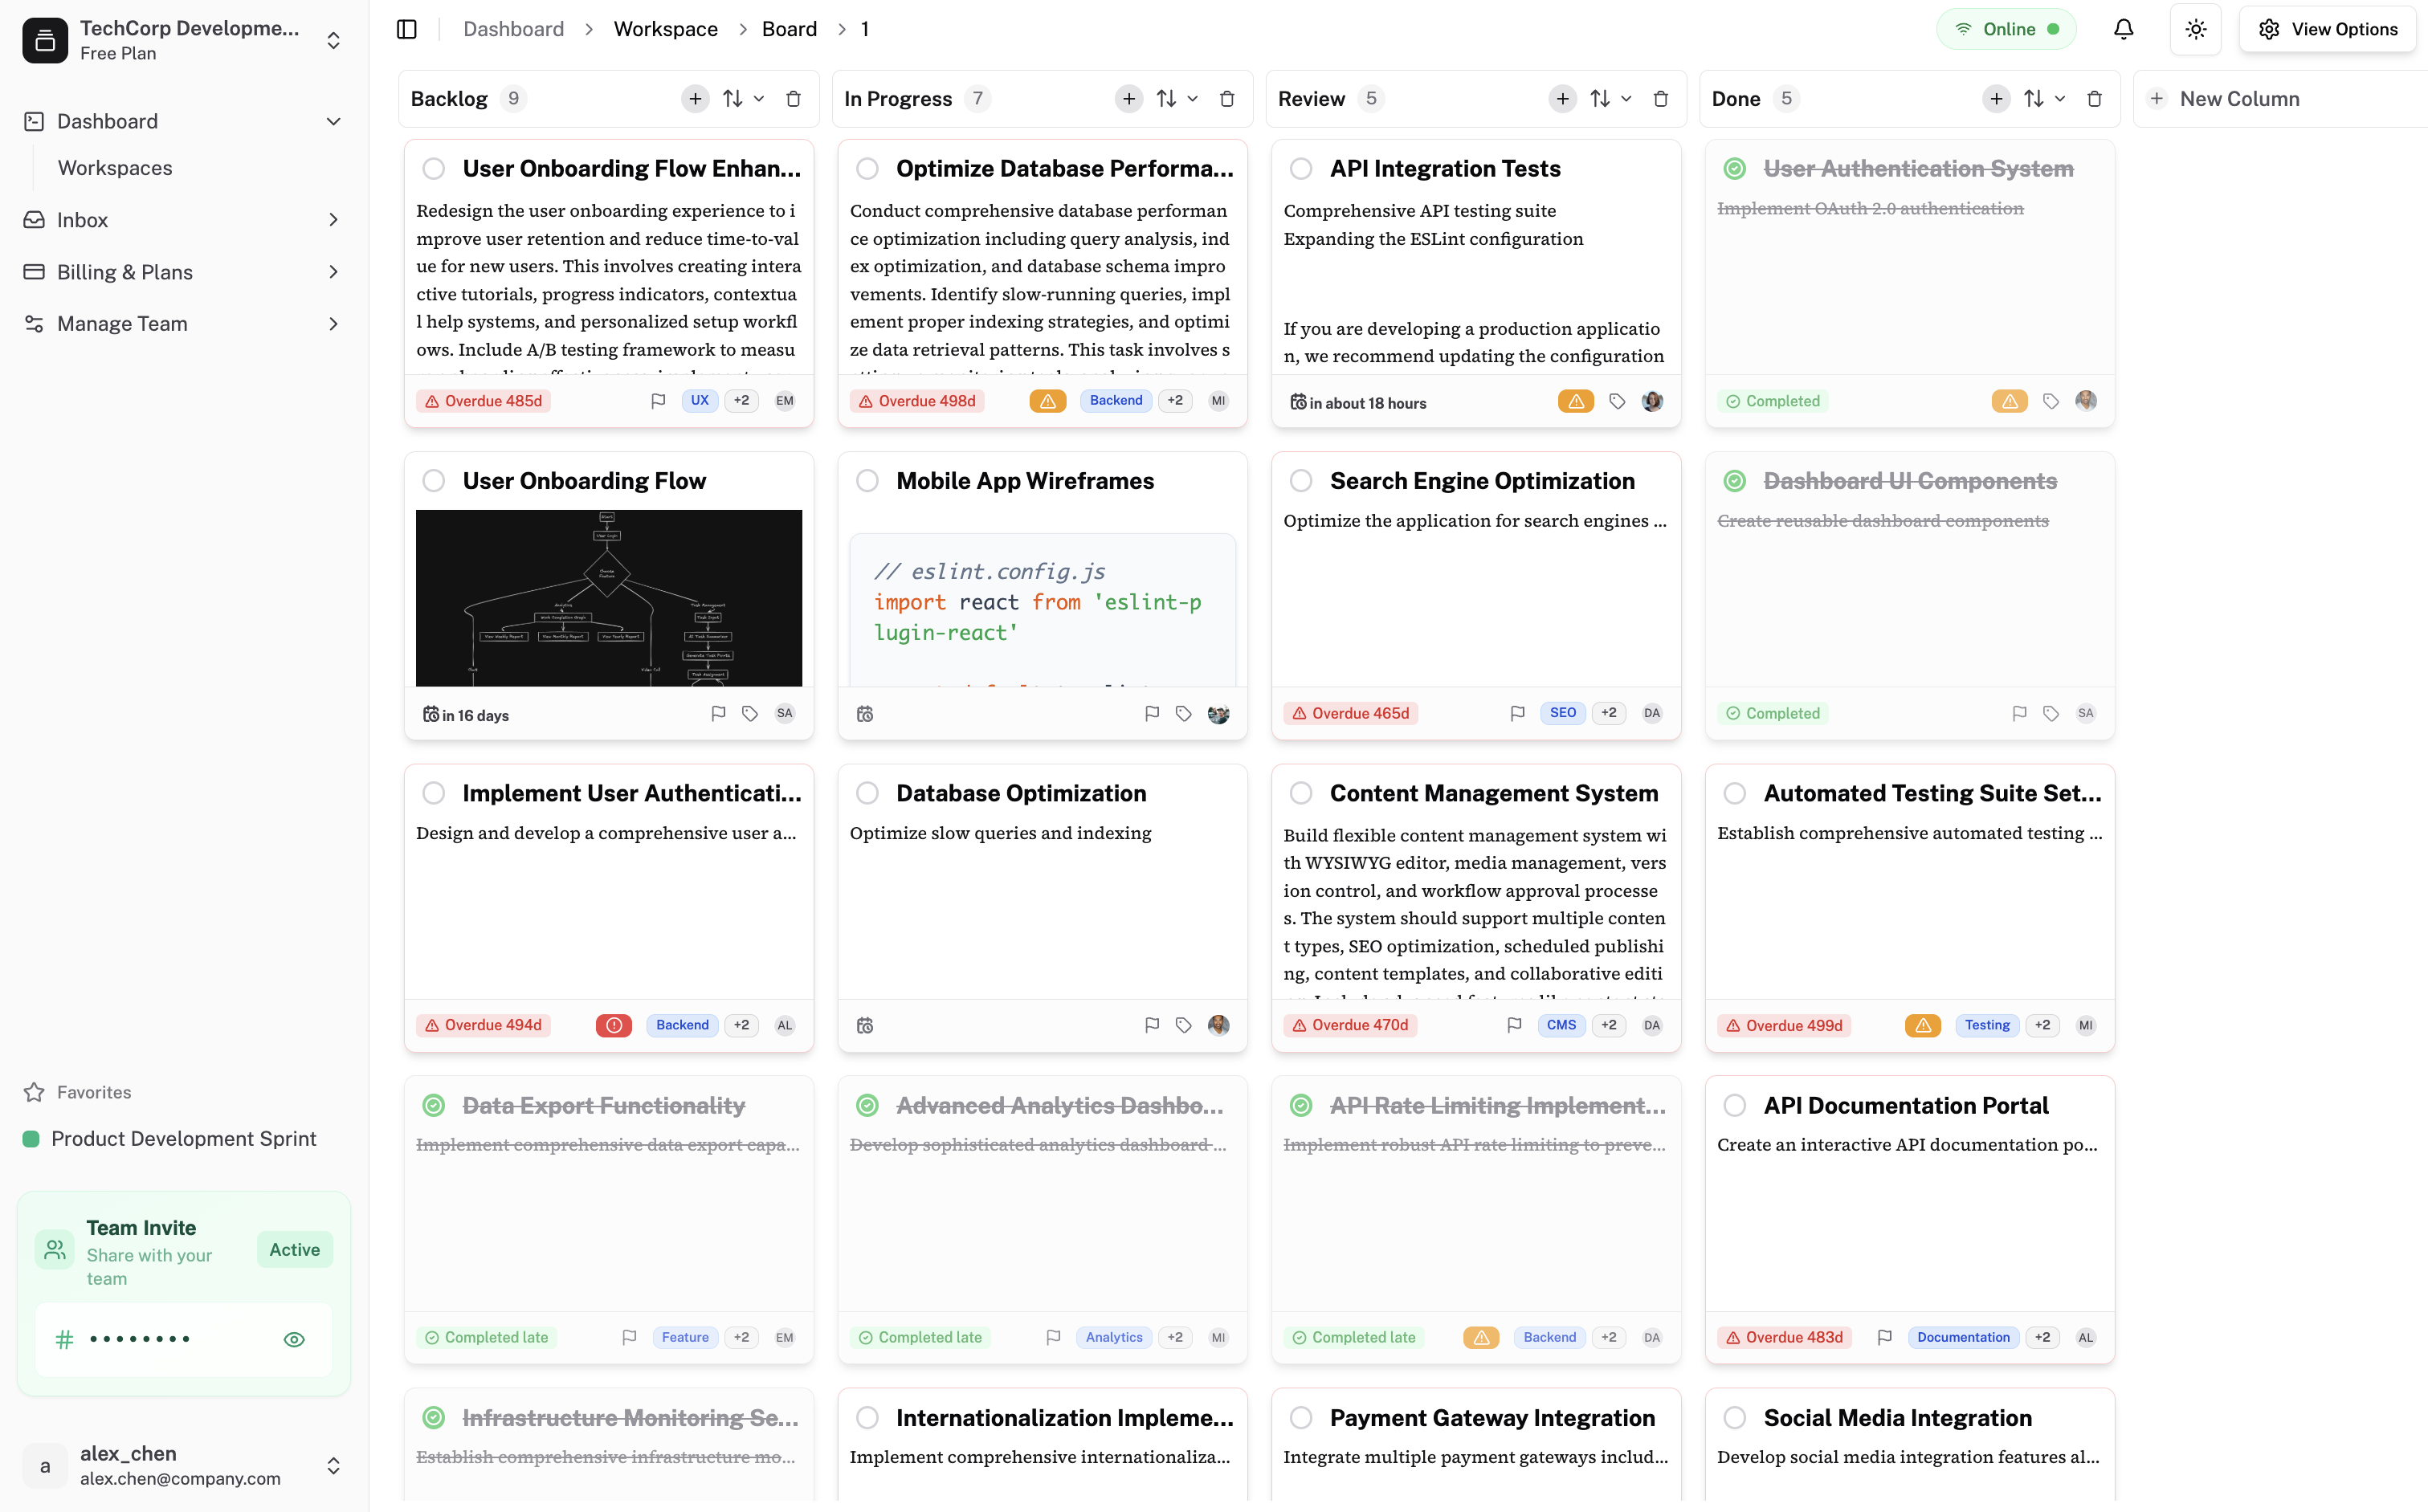Screen dimensions: 2428x1512
Task: Open the TechCorp Development workspace switcher
Action: point(333,40)
